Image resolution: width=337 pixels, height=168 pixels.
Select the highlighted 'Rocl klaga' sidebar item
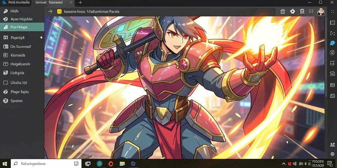(x=22, y=27)
